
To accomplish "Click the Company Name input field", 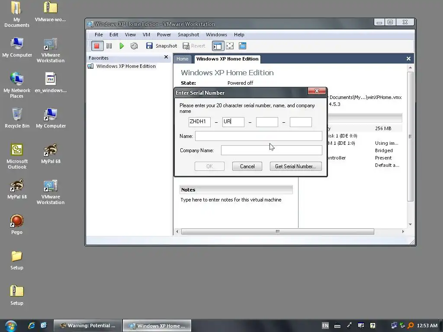I will coord(272,150).
